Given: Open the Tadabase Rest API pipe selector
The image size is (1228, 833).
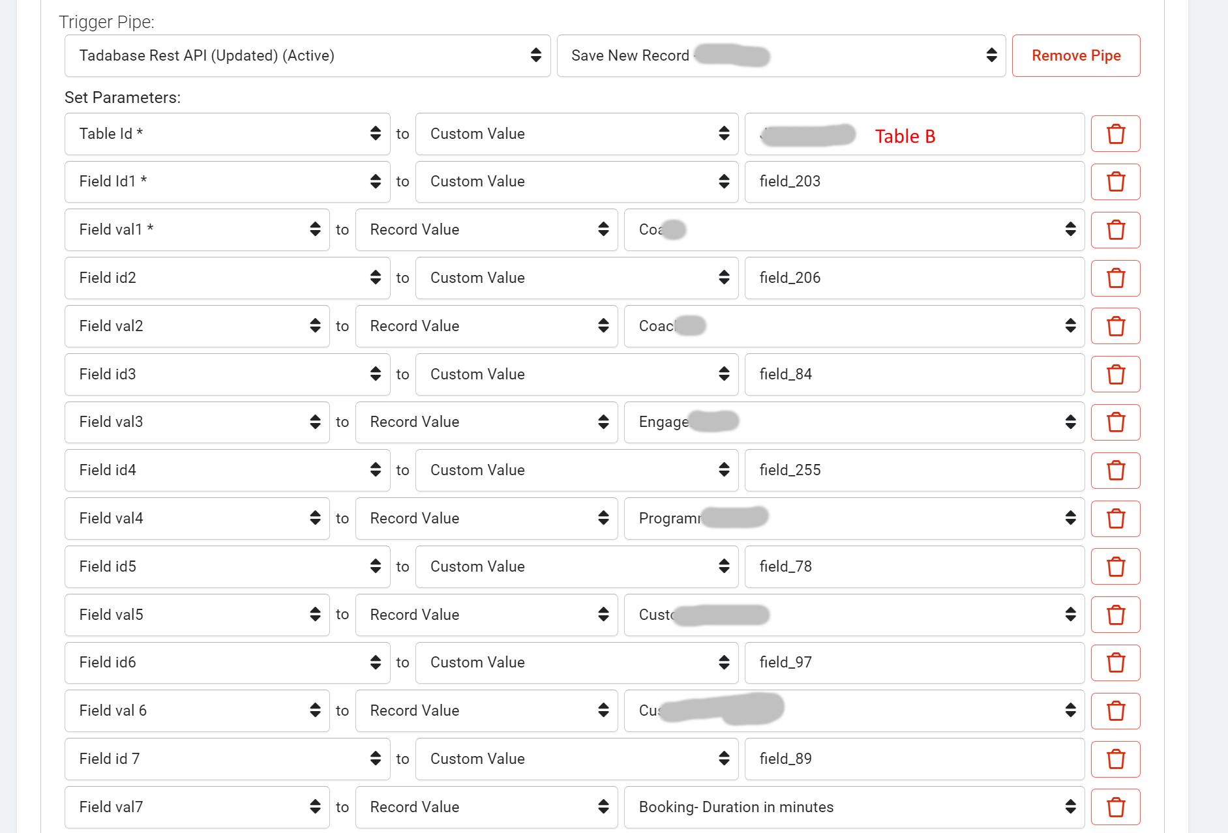Looking at the screenshot, I should 307,55.
